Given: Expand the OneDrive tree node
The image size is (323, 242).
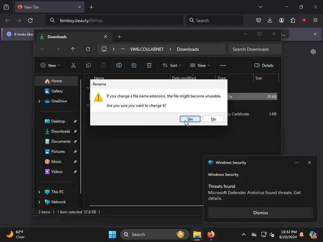Looking at the screenshot, I should [39, 101].
